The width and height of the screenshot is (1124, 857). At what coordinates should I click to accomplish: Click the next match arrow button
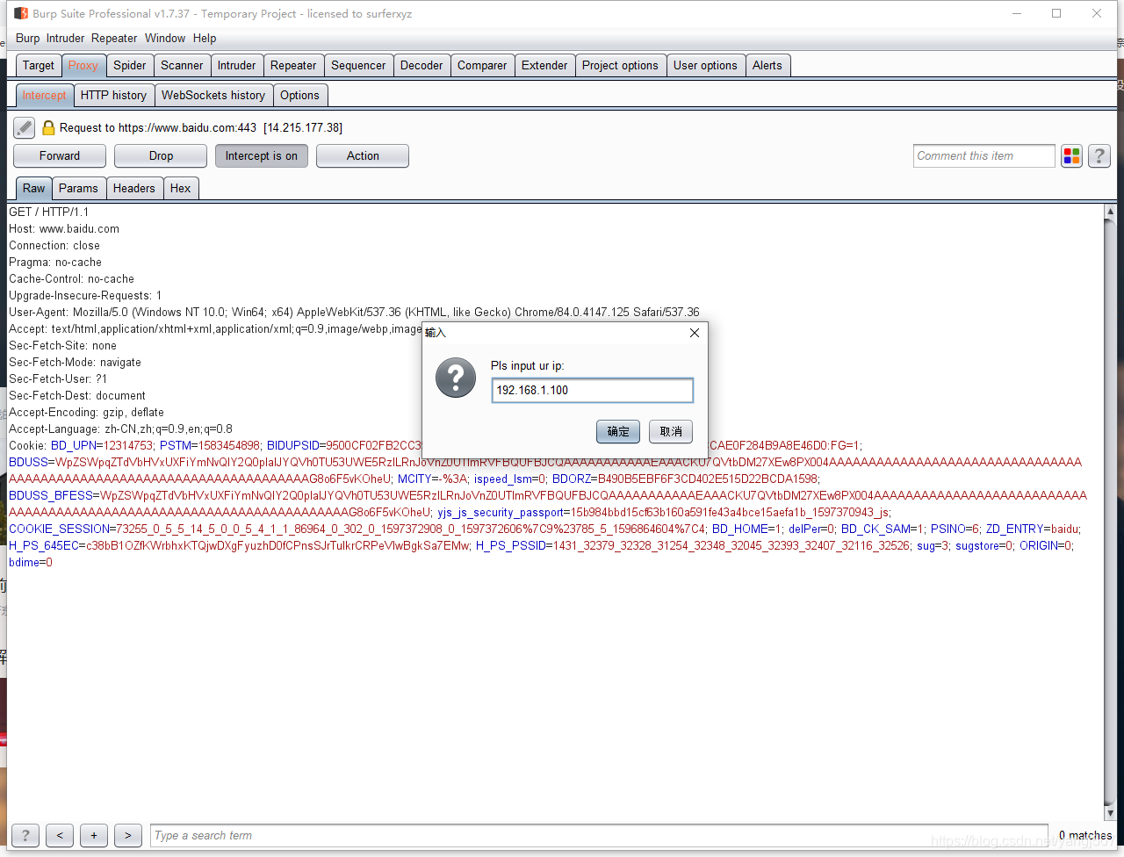(x=128, y=835)
